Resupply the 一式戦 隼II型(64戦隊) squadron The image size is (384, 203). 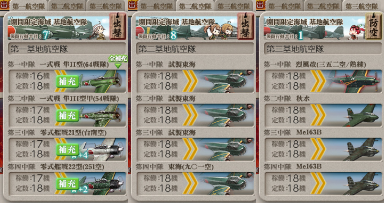coord(68,81)
